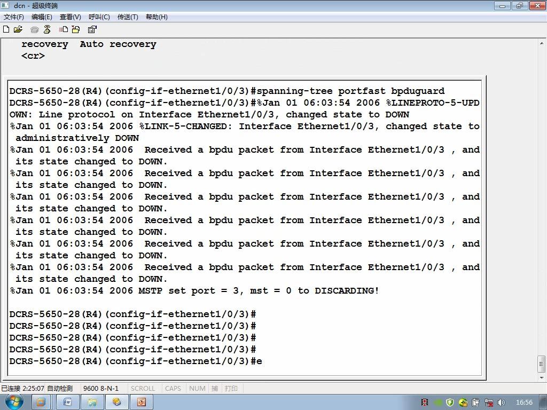Minimize the dcn terminal window
The width and height of the screenshot is (547, 410).
coord(502,5)
